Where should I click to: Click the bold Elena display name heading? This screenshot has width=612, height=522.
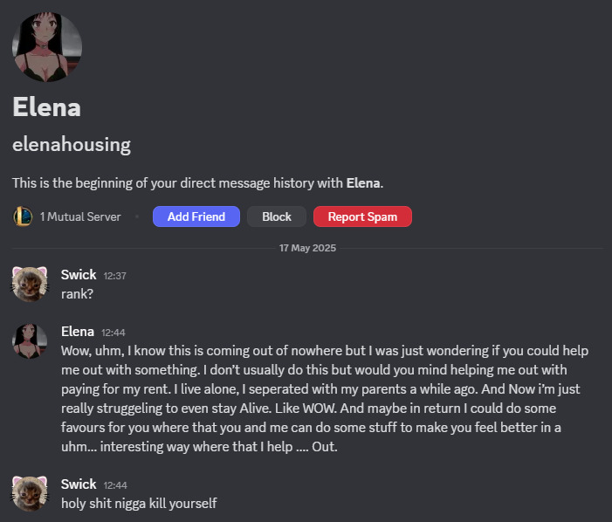(x=47, y=106)
